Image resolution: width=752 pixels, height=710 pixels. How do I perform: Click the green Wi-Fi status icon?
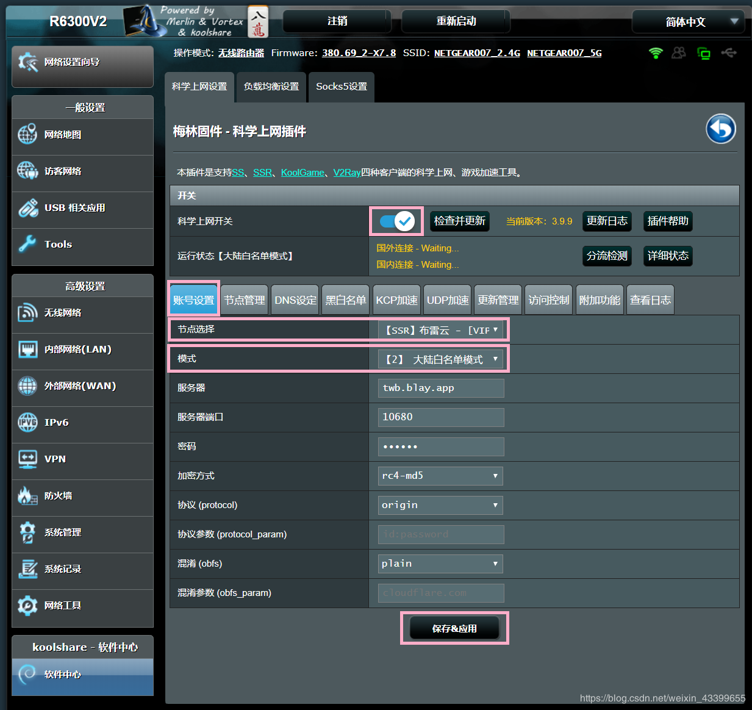pos(656,54)
